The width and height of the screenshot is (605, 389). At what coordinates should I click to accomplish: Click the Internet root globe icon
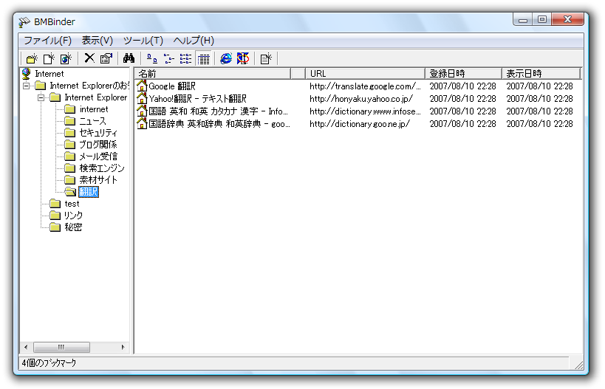[x=27, y=73]
